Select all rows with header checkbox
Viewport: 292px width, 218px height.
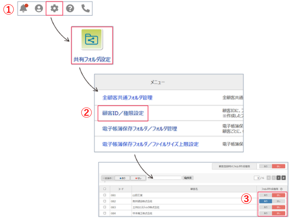coord(105,189)
